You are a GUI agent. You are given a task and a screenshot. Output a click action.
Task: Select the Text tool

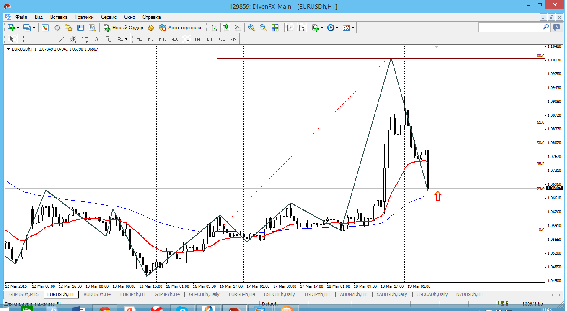pos(96,39)
